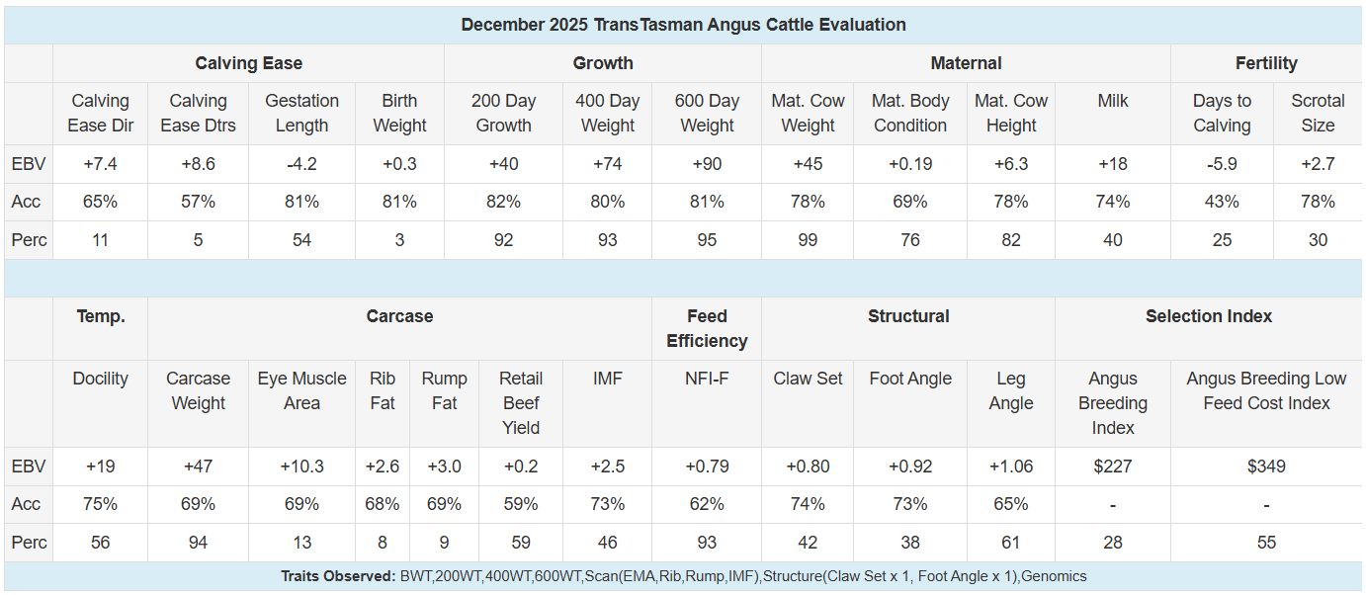Select the Angus Breeding Index $227 value
This screenshot has height=595, width=1366.
tap(1113, 467)
